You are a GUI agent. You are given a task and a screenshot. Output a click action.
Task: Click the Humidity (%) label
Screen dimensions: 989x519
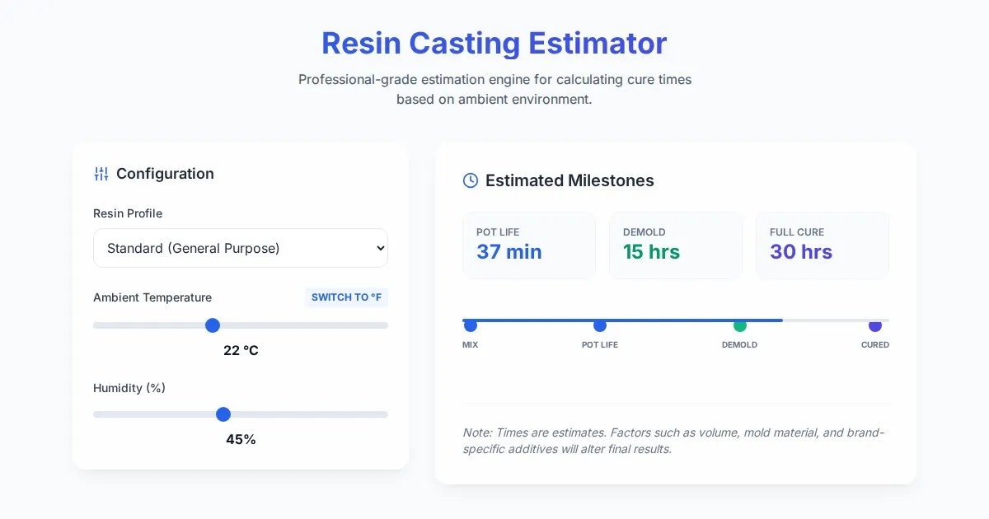[129, 388]
